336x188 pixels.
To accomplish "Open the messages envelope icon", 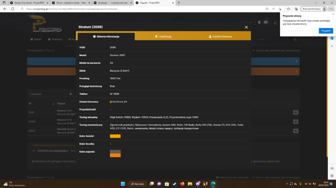I will pyautogui.click(x=266, y=22).
